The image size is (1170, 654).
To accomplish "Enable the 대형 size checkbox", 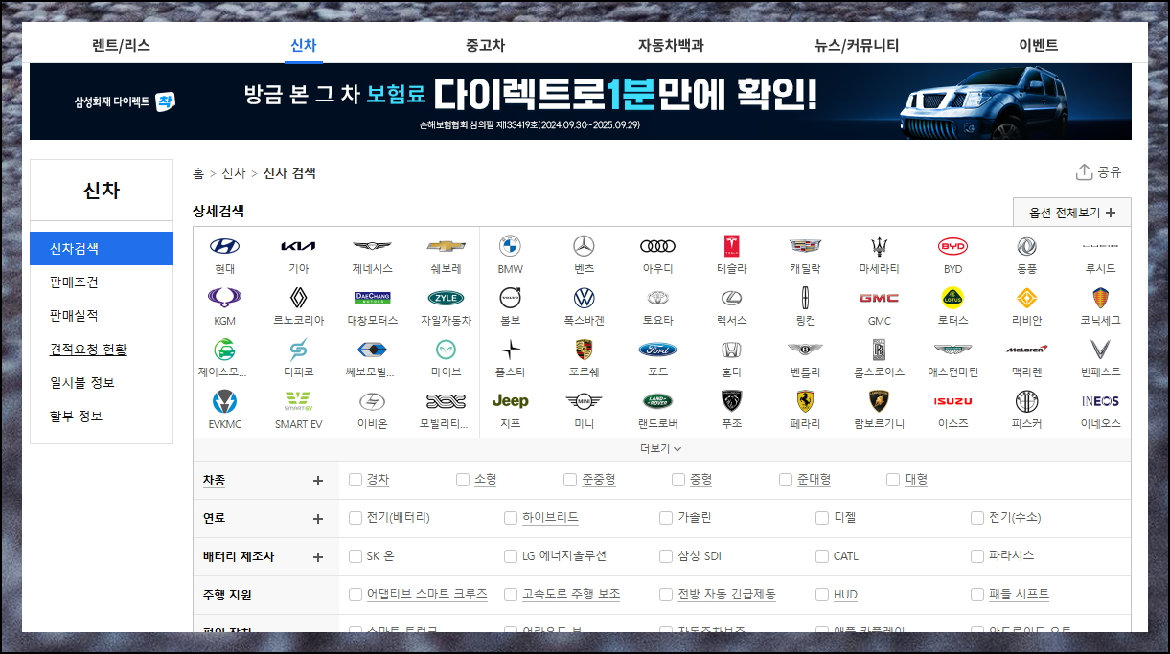I will (x=893, y=479).
